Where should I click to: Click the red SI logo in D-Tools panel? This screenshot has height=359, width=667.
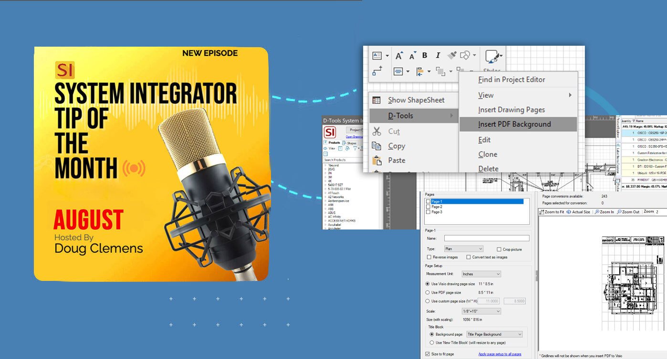pos(330,132)
